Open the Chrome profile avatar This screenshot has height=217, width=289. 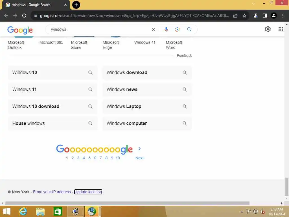(x=274, y=16)
